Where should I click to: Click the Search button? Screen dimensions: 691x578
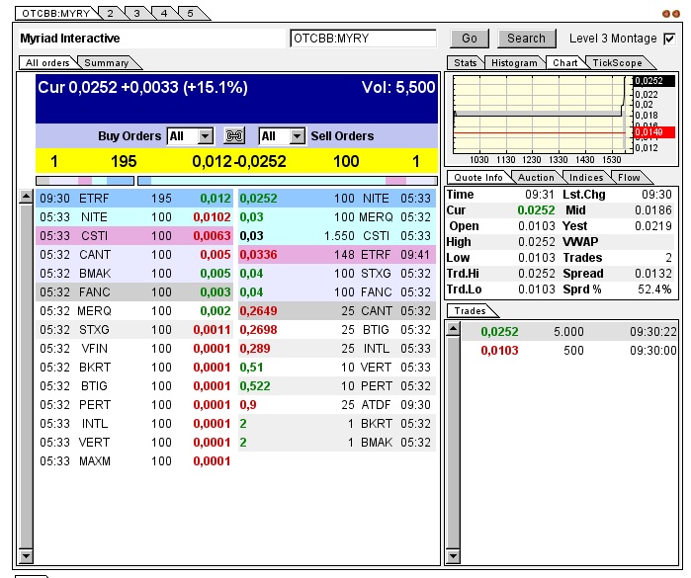tap(526, 39)
